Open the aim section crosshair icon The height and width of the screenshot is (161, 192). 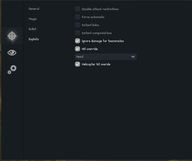[x=12, y=36]
